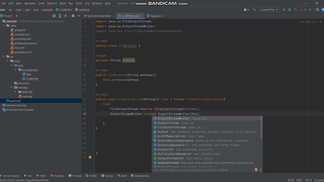The width and height of the screenshot is (324, 182).
Task: Click the Profiler run icon in toolbar
Action: point(301,10)
